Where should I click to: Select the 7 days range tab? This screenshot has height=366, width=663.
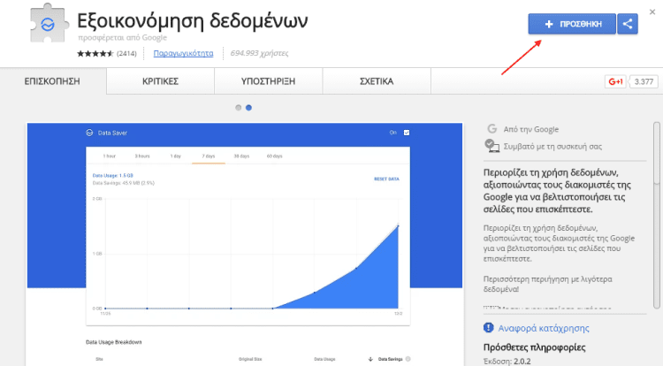(x=209, y=156)
